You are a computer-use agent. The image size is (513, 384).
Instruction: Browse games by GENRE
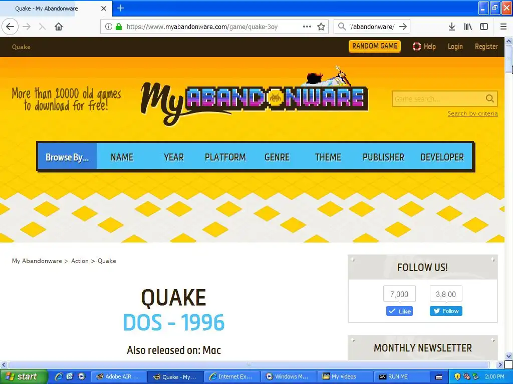point(277,157)
